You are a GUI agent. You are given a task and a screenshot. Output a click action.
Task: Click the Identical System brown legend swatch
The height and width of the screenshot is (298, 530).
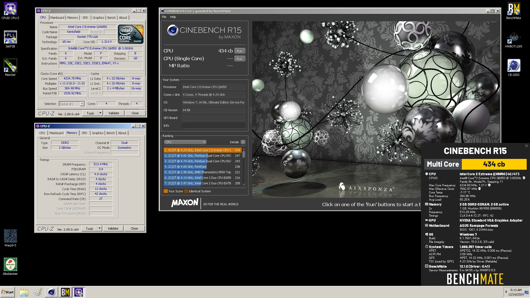[186, 191]
